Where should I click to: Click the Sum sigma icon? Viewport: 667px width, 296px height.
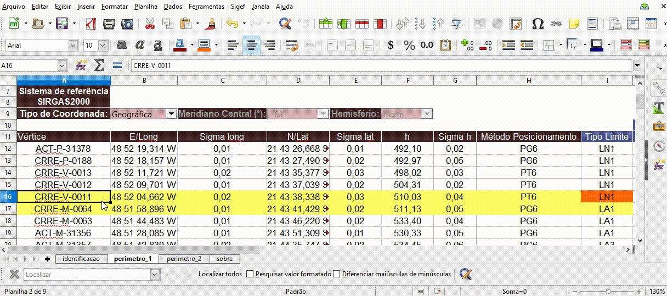coord(99,66)
